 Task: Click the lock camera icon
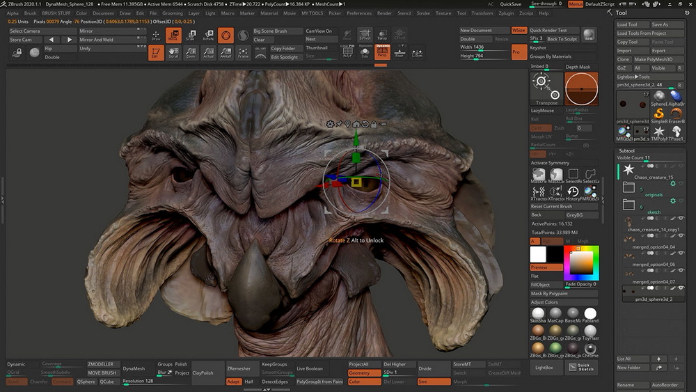pyautogui.click(x=17, y=53)
